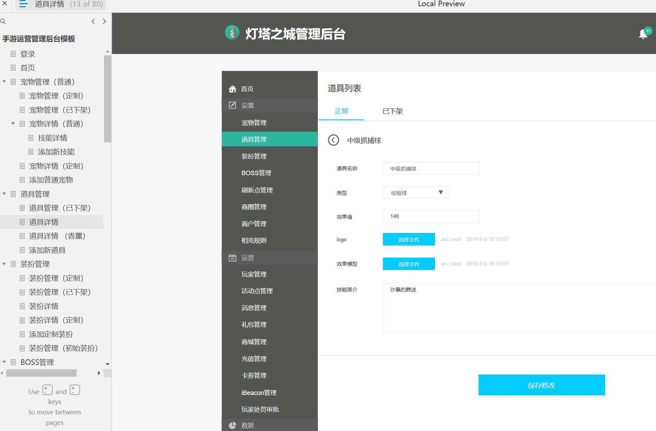Open the 数据 pie chart icon
This screenshot has height=431, width=656.
click(232, 425)
